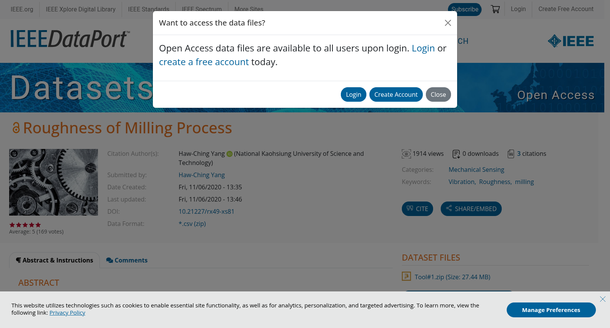The height and width of the screenshot is (328, 610).
Task: Close the data files access dialog with X
Action: click(448, 23)
